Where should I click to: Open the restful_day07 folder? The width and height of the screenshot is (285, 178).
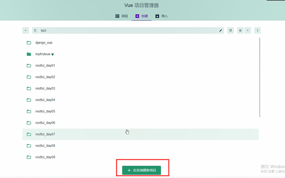coord(141,134)
